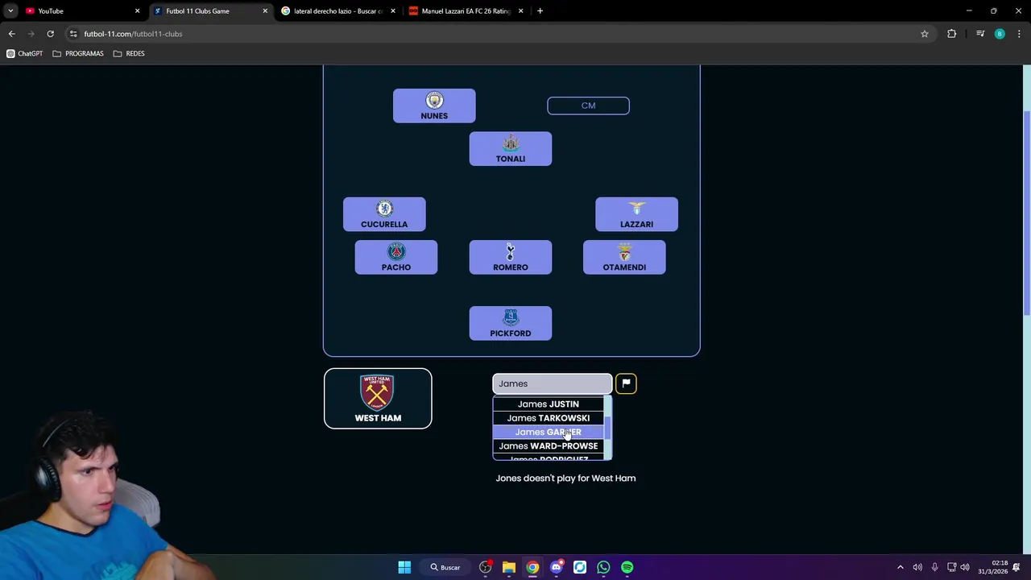Choose James WARD-PROWSE from the suggestions

549,445
